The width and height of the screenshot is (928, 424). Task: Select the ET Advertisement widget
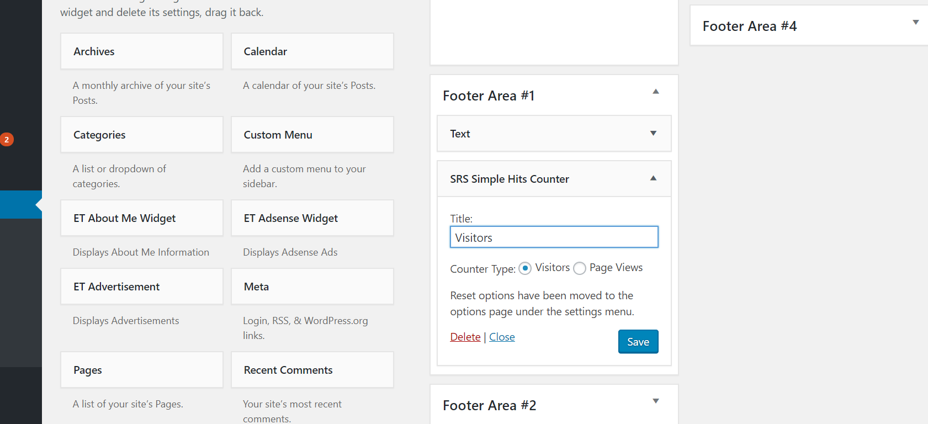click(x=142, y=287)
